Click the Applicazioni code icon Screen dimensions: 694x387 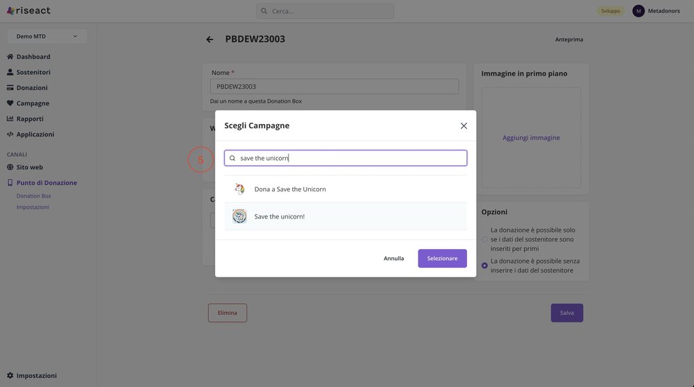[x=10, y=135]
